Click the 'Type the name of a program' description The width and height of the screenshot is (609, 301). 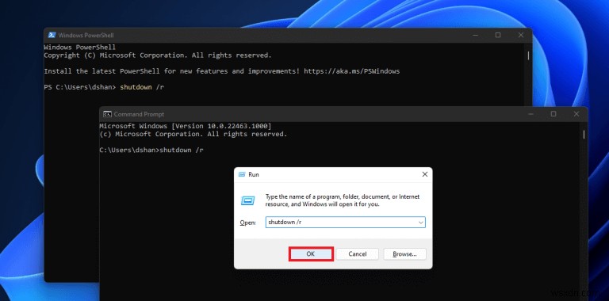click(343, 200)
